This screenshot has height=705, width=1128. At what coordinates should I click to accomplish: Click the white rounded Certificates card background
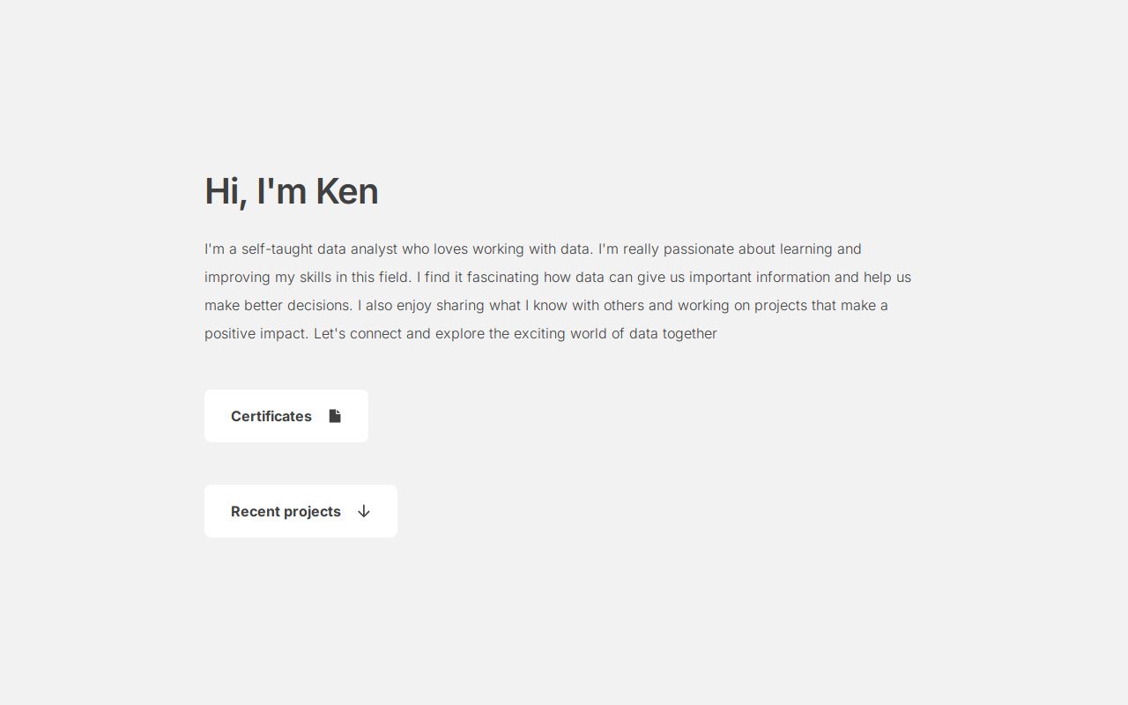pyautogui.click(x=286, y=415)
